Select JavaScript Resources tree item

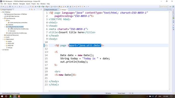coord(12,35)
